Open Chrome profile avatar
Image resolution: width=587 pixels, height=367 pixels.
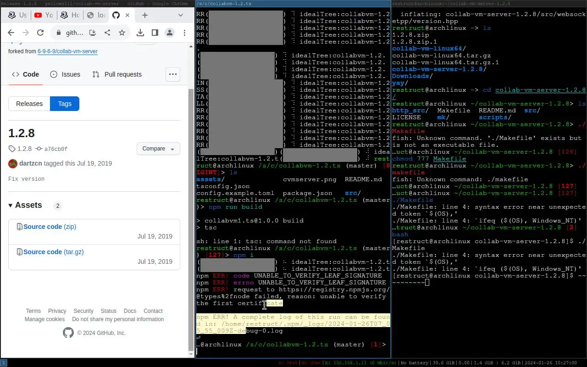click(x=170, y=33)
